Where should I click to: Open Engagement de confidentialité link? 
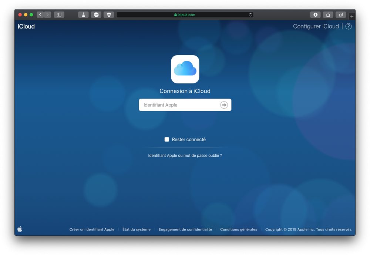[x=185, y=229]
